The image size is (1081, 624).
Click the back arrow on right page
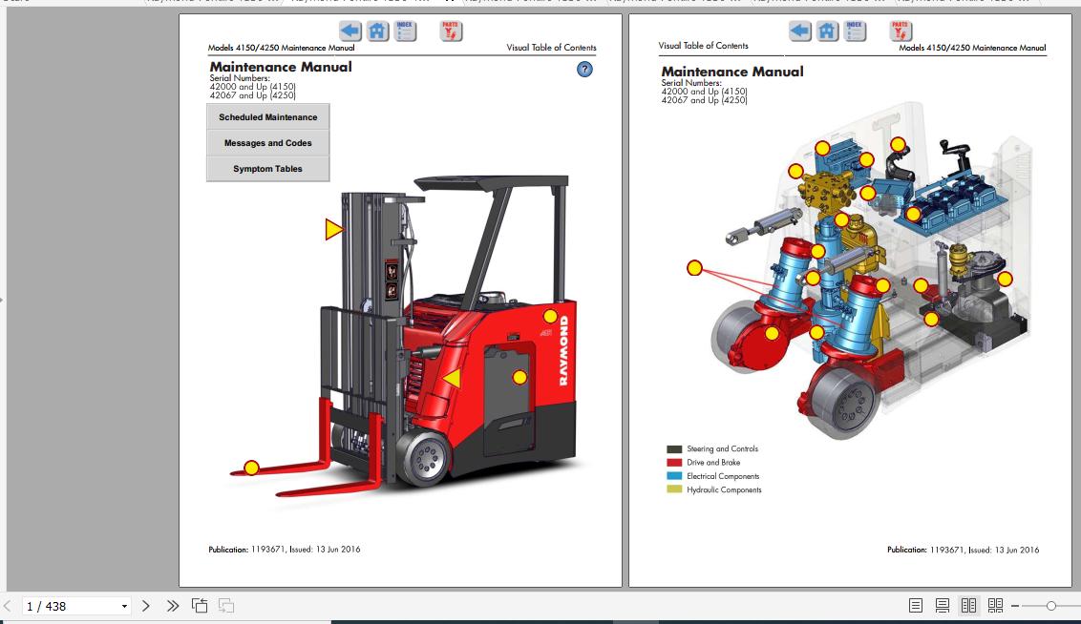click(799, 31)
